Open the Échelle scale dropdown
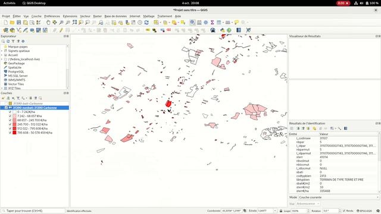This screenshot has height=214, width=381. [275, 211]
